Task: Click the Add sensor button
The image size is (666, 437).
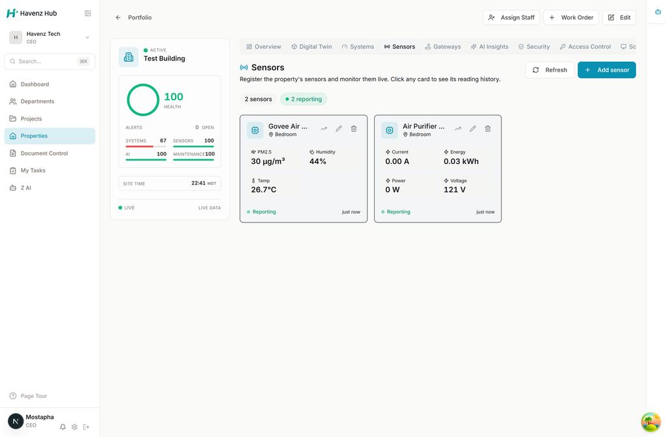Action: tap(607, 70)
